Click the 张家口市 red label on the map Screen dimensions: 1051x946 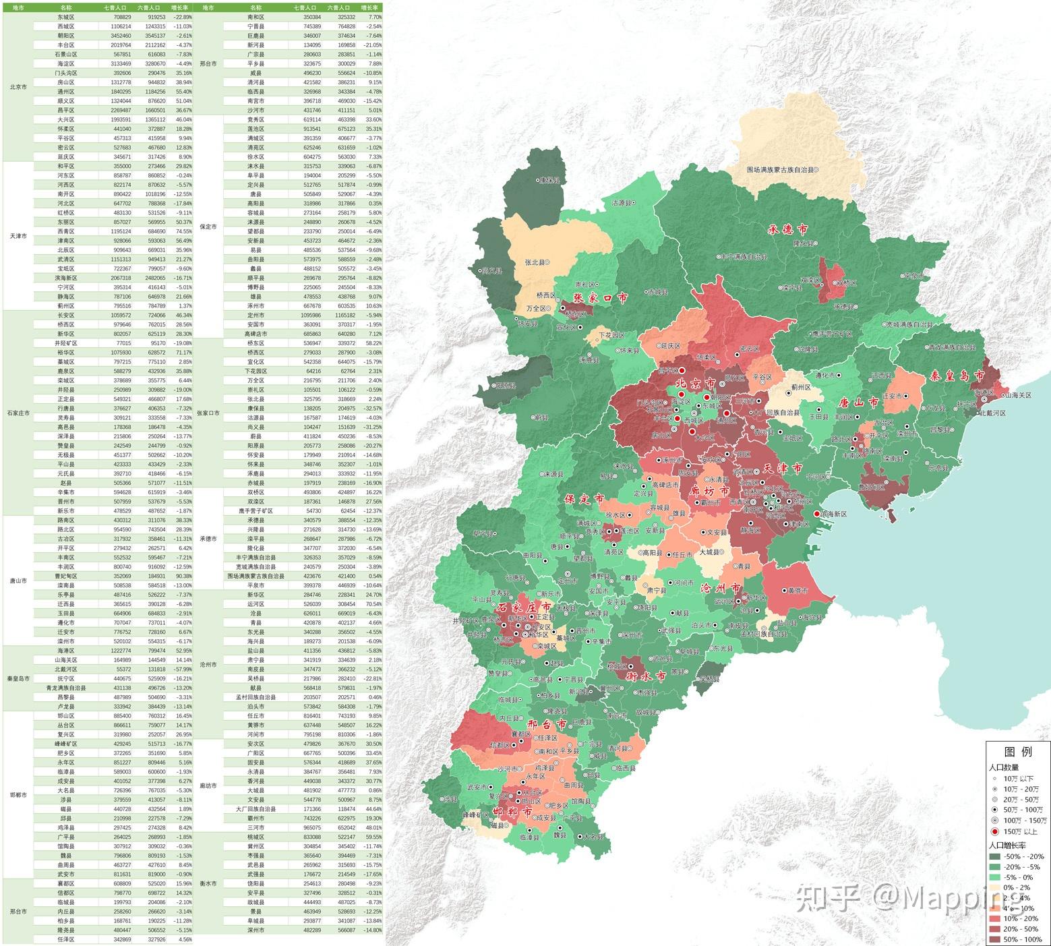pos(600,297)
